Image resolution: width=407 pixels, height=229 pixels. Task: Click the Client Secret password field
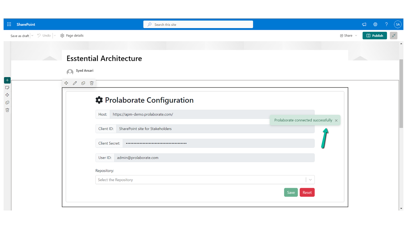coord(219,143)
